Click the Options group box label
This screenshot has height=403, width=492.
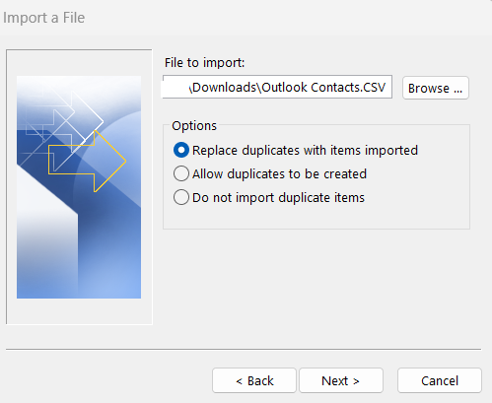[194, 126]
